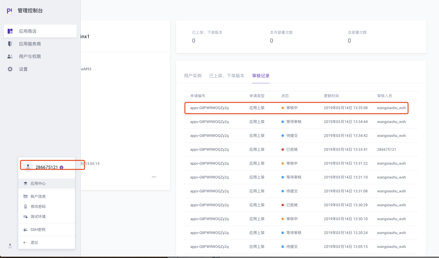Click the row updated at 13:35:08
439x258 pixels.
coord(301,108)
